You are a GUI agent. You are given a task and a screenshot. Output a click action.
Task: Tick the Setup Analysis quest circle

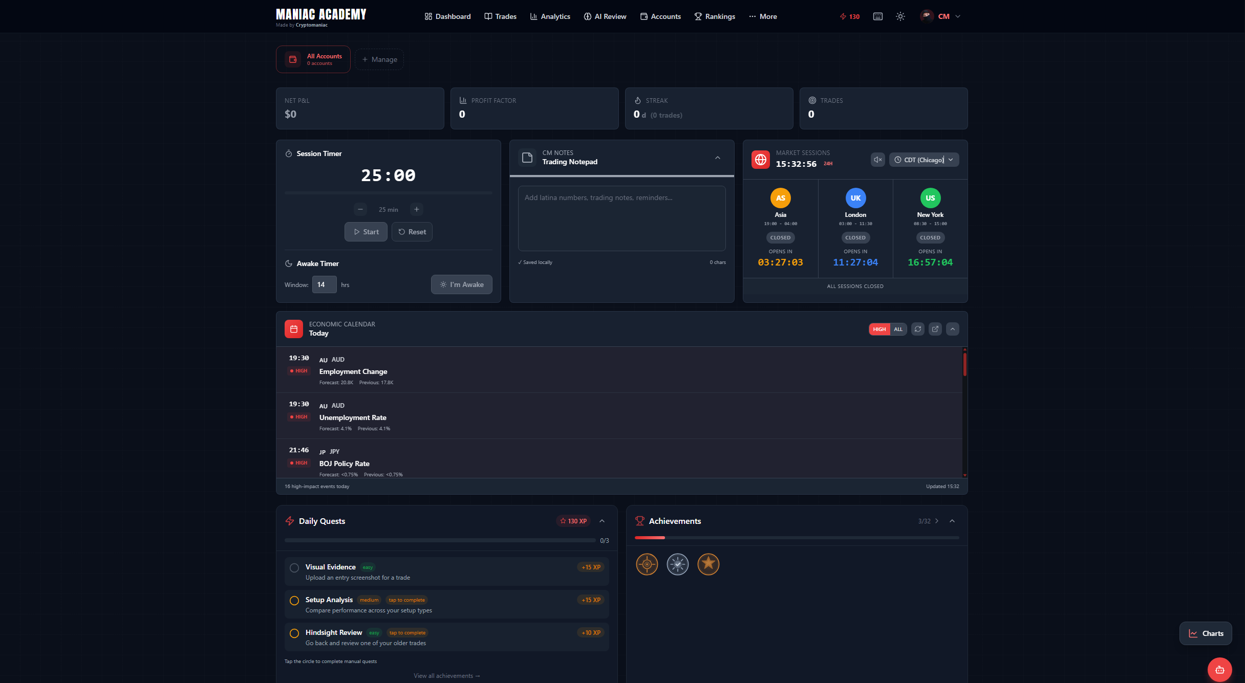click(x=294, y=601)
